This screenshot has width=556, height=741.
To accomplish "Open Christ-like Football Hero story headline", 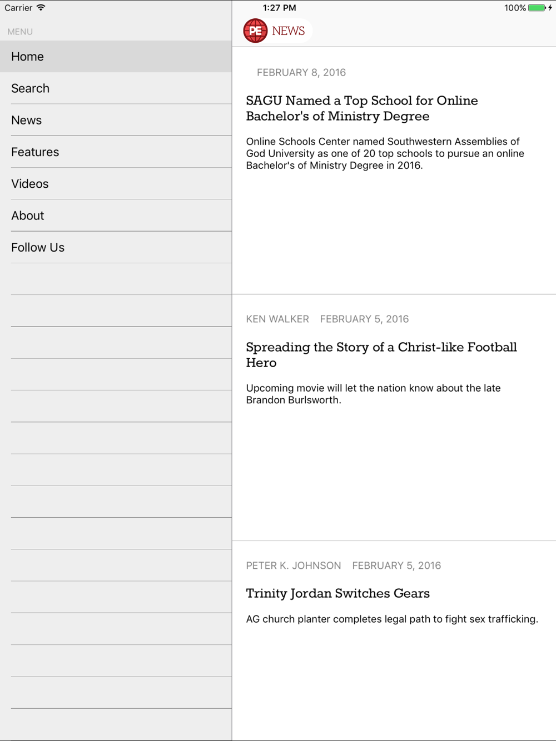I will pos(381,354).
